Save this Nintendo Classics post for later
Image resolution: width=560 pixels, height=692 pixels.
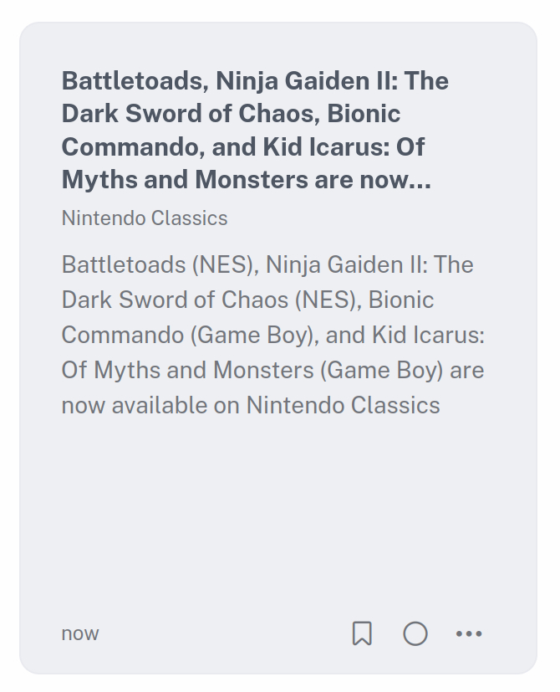(362, 633)
